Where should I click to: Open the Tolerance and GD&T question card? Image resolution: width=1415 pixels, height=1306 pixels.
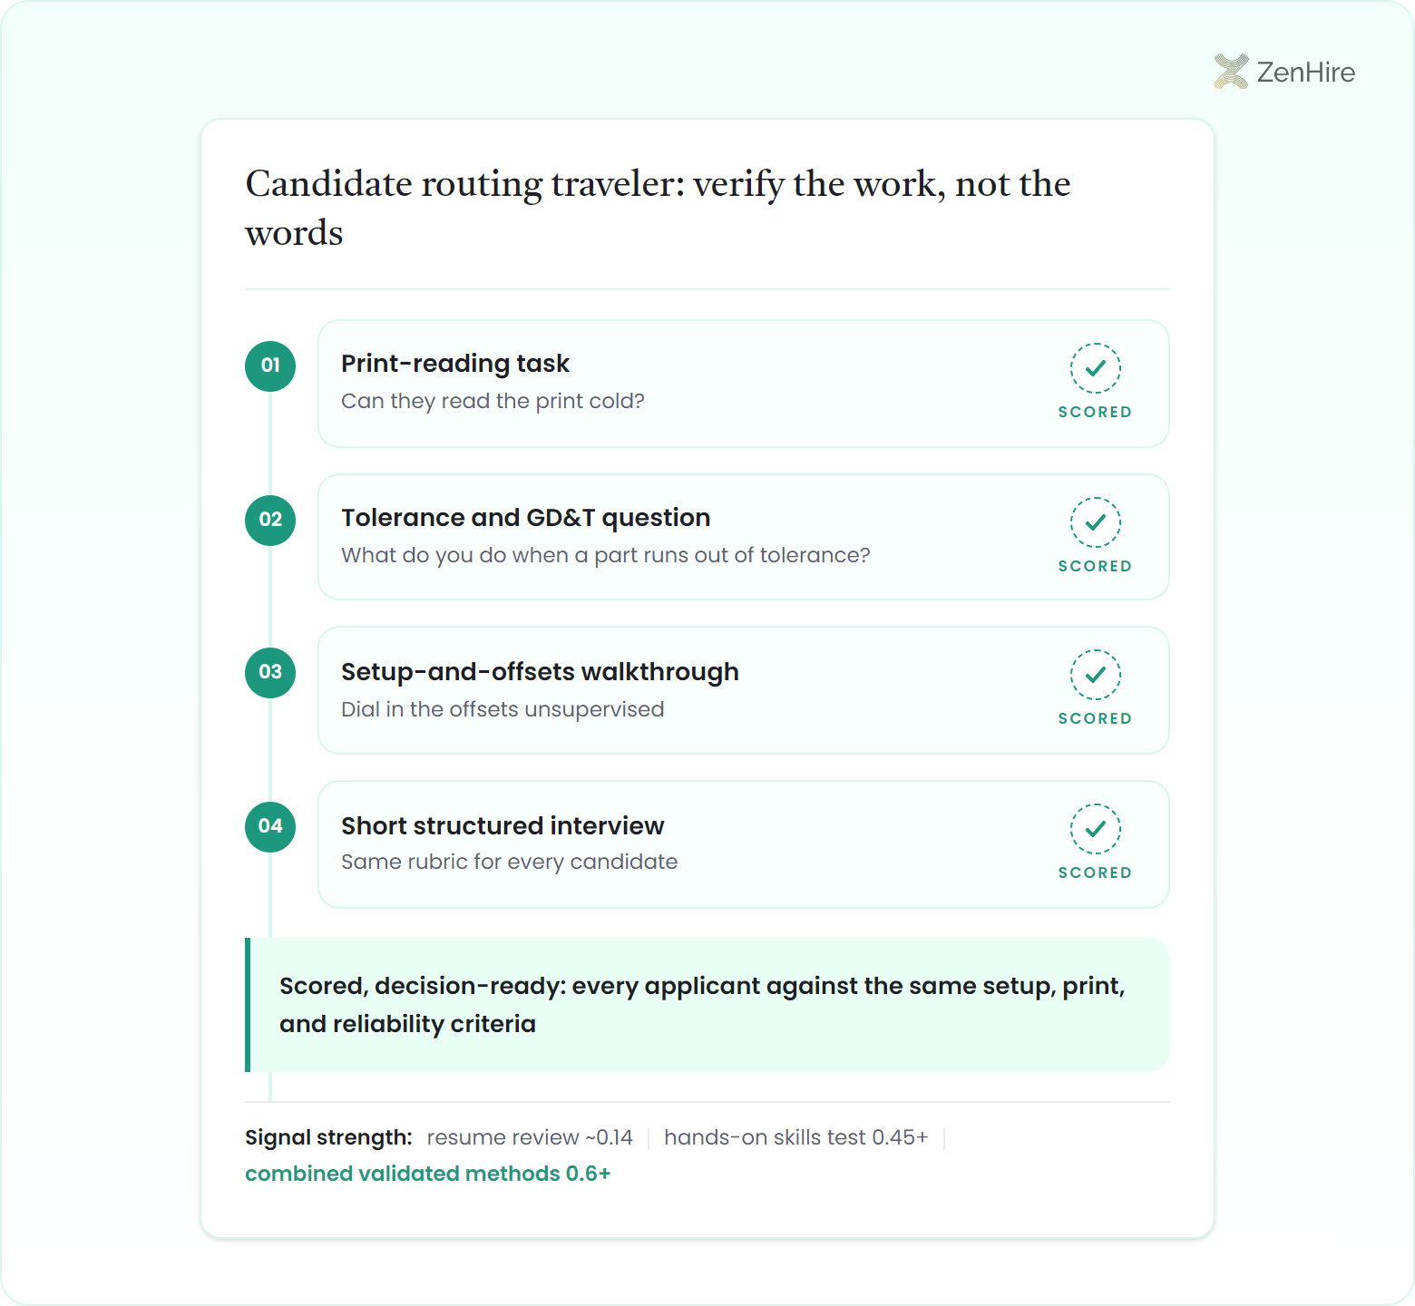click(x=744, y=537)
